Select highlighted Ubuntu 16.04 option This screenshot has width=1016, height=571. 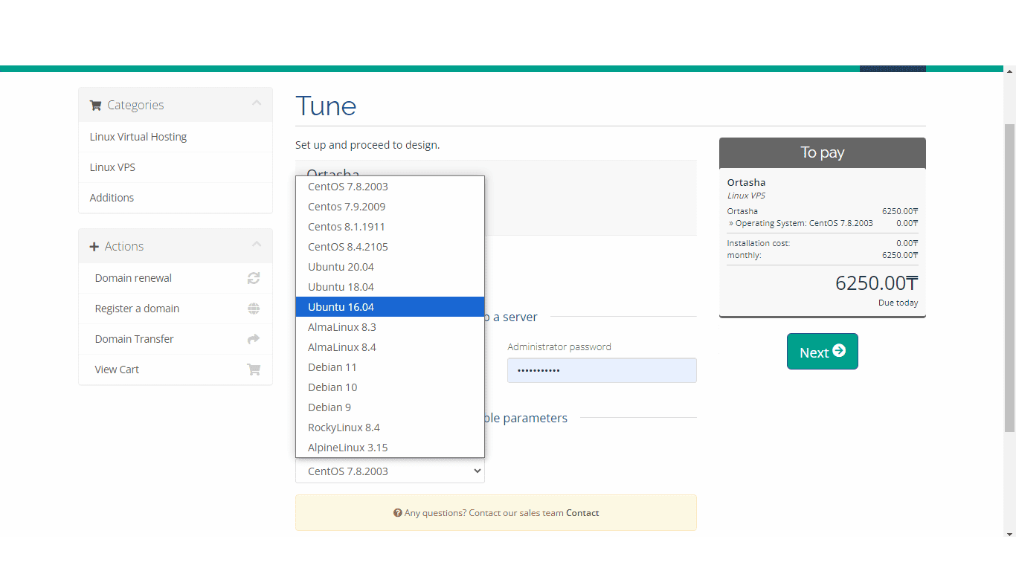pyautogui.click(x=390, y=307)
